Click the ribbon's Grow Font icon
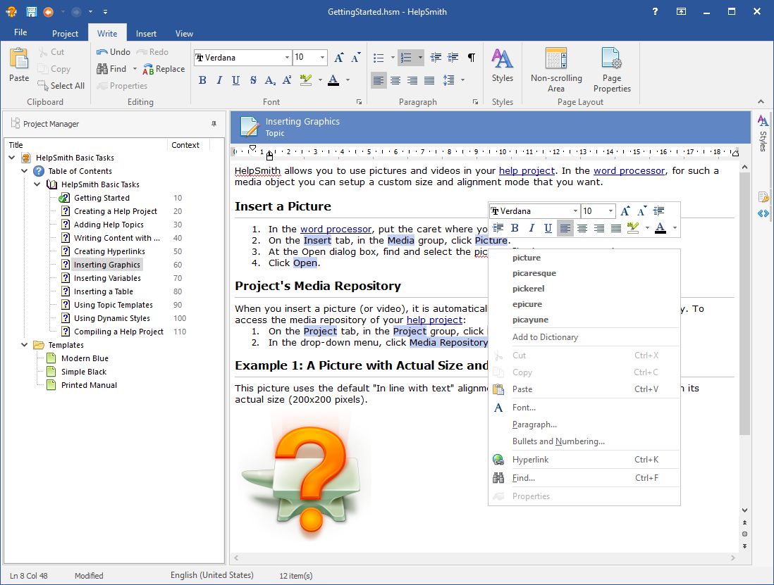774x585 pixels. pos(339,58)
